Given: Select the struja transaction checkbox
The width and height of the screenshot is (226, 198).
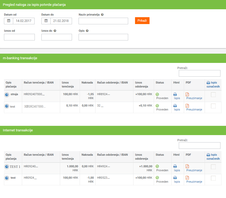Looking at the screenshot, I should tap(213, 95).
